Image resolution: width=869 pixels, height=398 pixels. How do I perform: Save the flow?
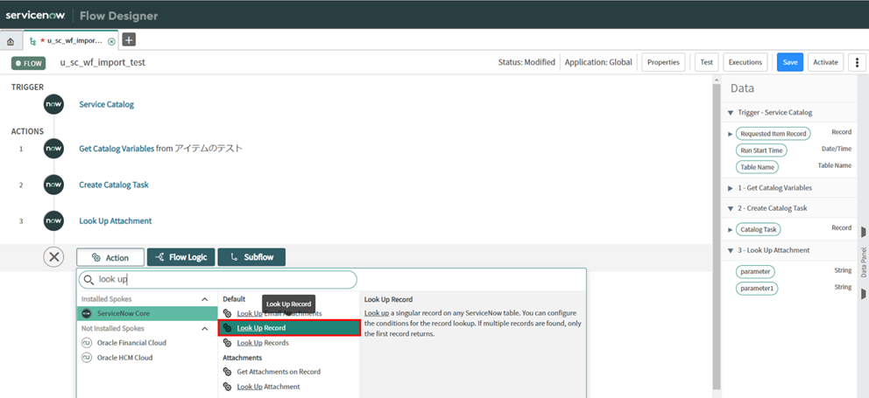(x=790, y=62)
